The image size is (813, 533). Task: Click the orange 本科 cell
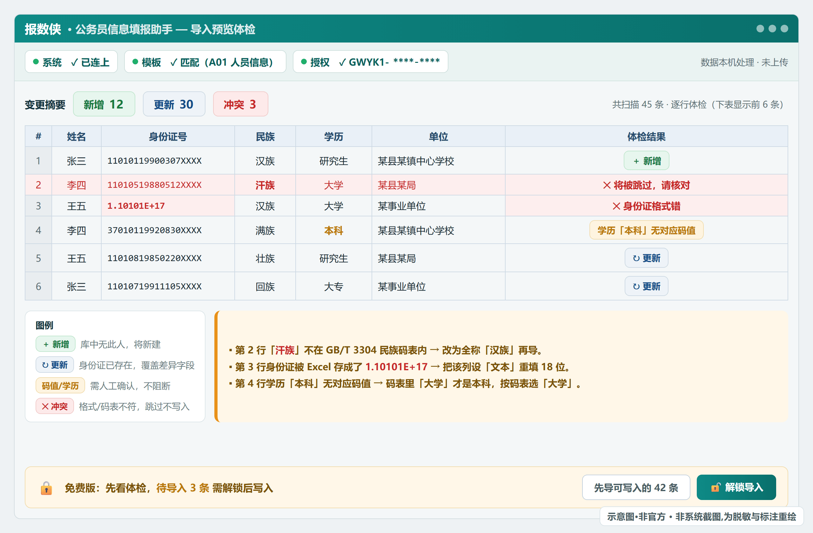[333, 230]
